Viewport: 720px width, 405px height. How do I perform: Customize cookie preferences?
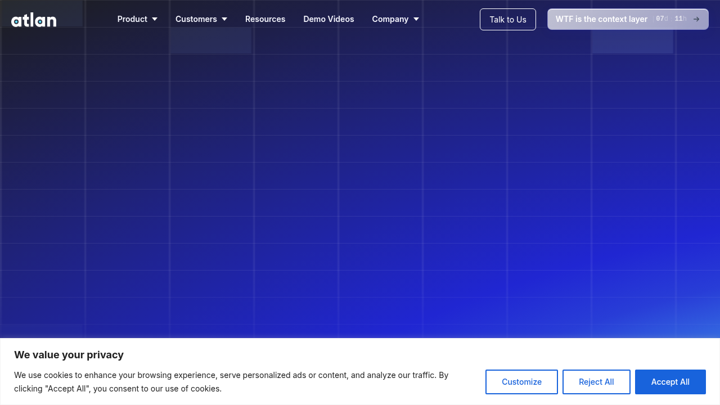[x=521, y=382]
